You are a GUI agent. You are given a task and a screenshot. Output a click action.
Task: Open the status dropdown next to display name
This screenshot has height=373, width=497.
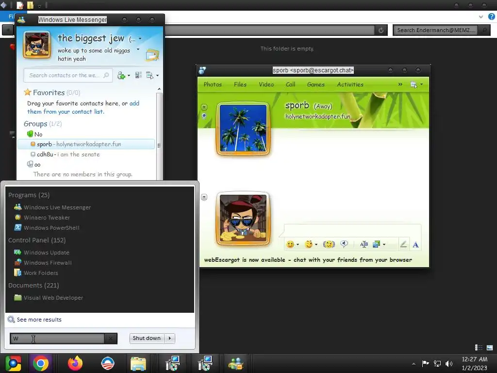coord(140,39)
